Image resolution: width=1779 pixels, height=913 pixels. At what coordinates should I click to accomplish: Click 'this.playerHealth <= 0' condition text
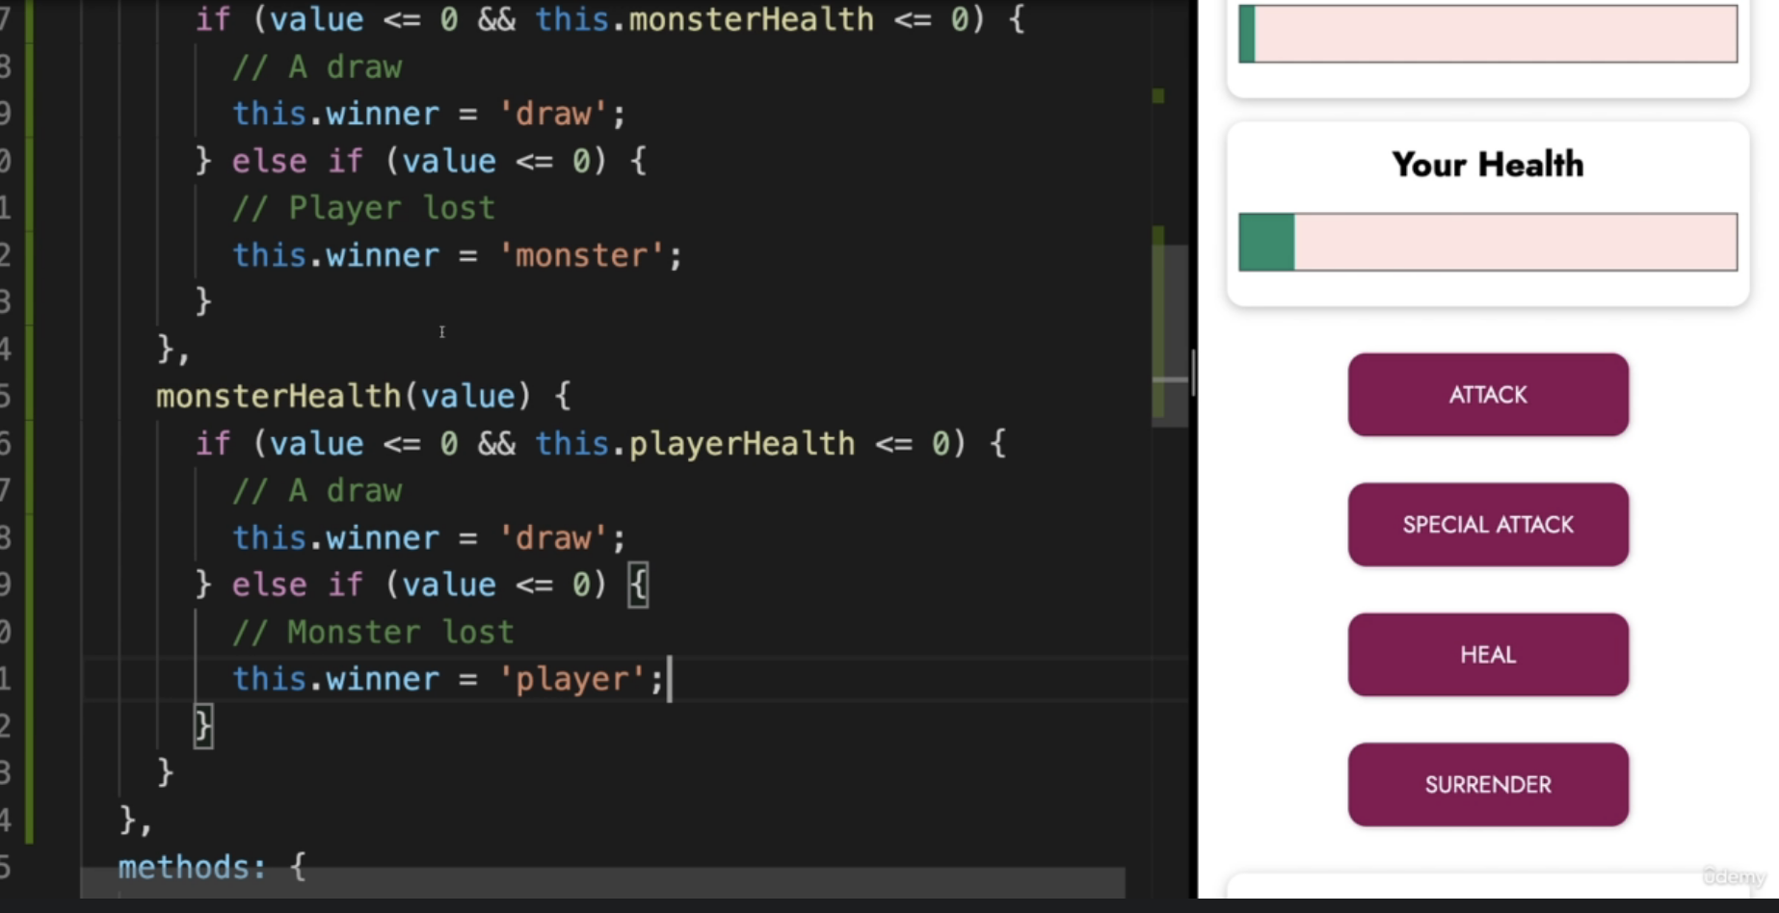(x=744, y=444)
